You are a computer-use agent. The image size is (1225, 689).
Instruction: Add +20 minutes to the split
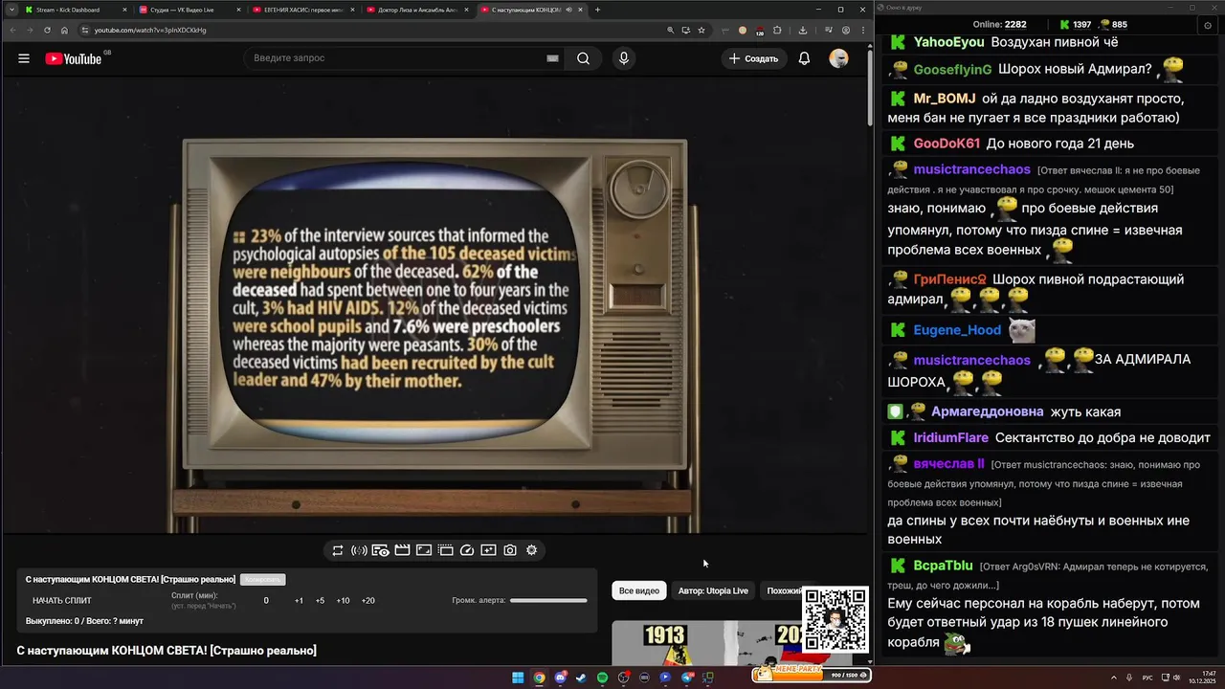click(368, 601)
